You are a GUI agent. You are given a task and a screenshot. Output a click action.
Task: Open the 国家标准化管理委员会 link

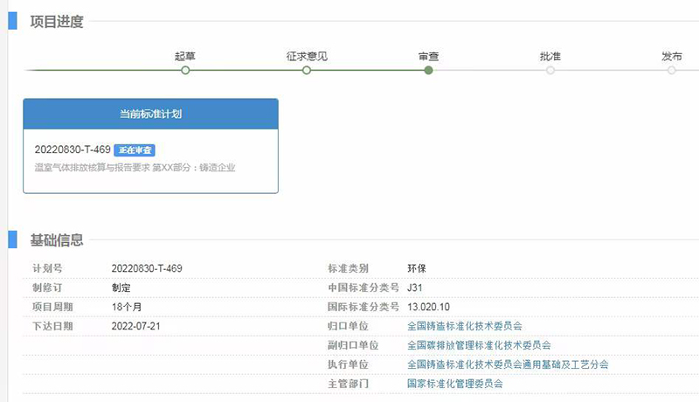click(455, 384)
